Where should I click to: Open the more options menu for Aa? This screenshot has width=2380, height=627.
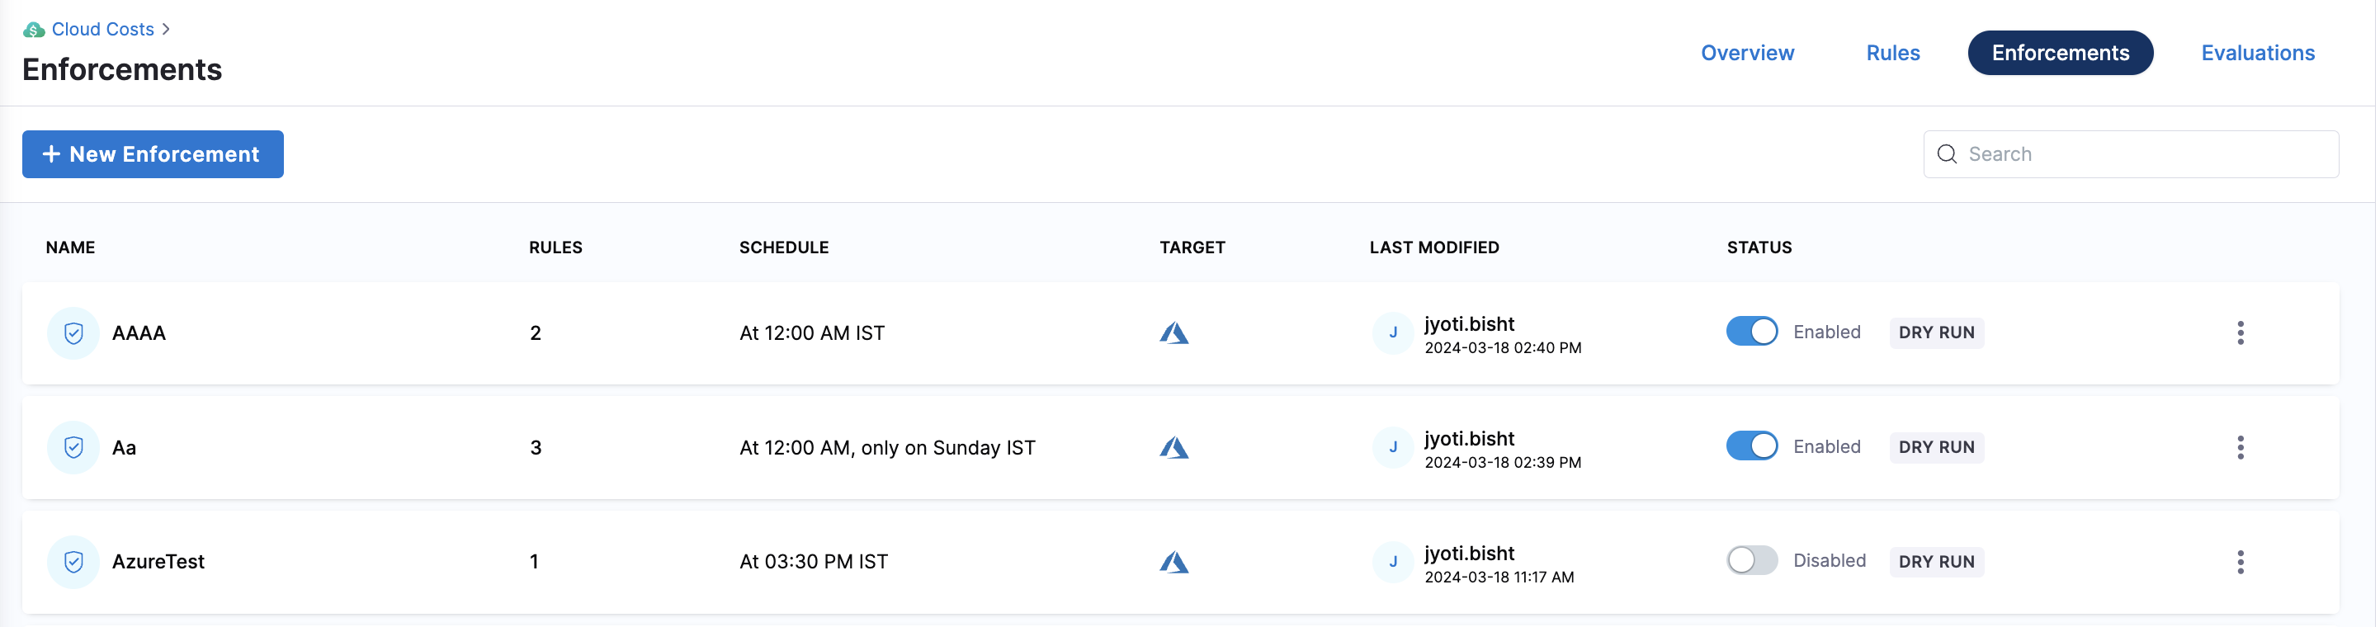(2240, 448)
